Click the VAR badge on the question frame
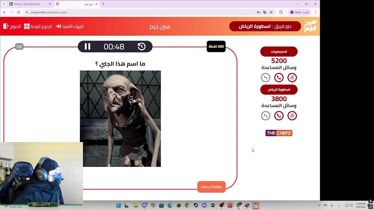 (x=19, y=46)
